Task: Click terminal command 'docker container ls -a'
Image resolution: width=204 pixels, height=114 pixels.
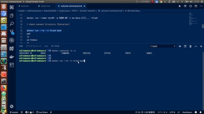Action: coord(64,51)
